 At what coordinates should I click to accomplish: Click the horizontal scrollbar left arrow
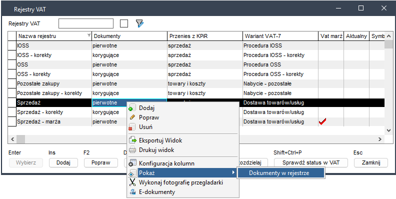coord(12,139)
